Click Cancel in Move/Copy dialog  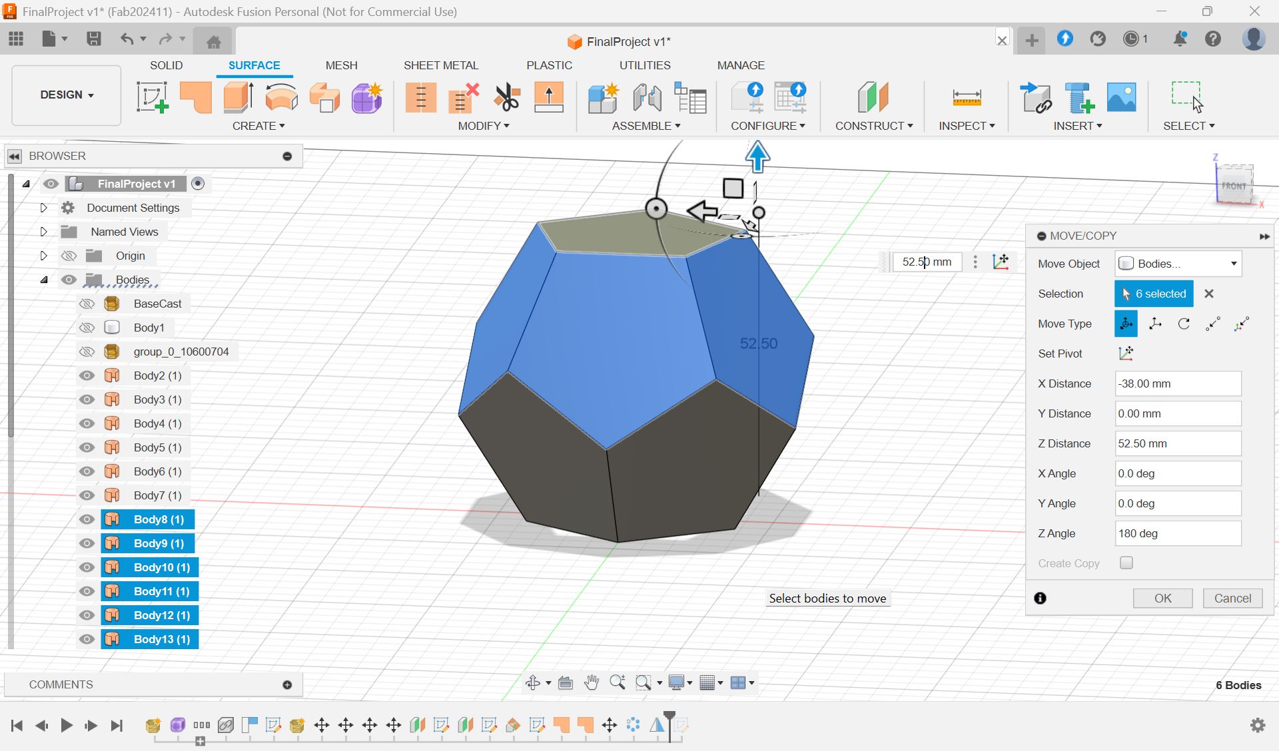click(1232, 598)
